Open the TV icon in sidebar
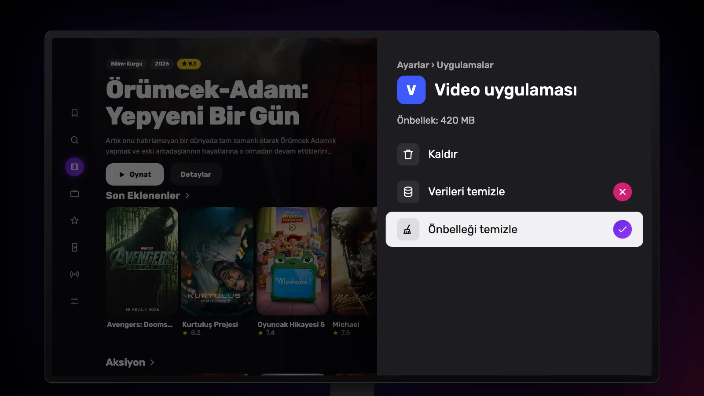Screen dimensions: 704x396 coord(74,194)
